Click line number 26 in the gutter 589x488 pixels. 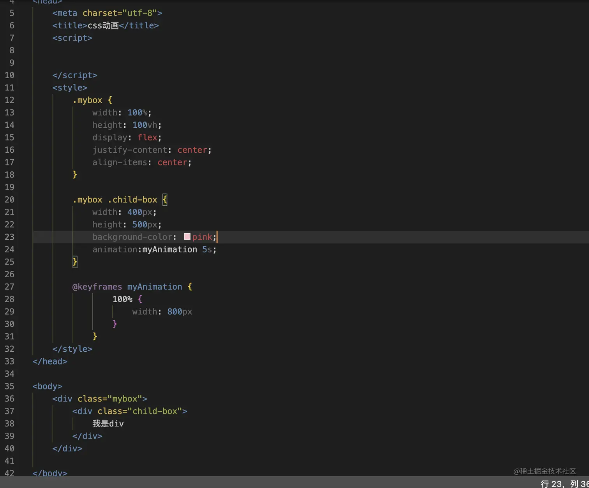point(9,274)
